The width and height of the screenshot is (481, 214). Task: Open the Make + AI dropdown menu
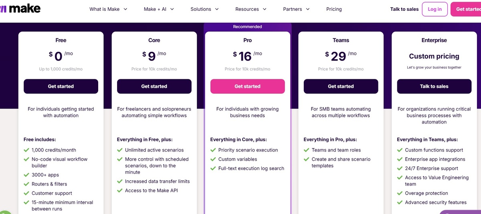tap(159, 9)
